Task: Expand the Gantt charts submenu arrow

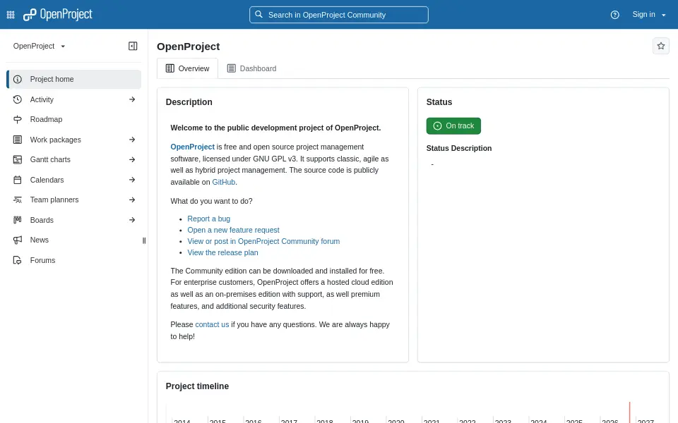Action: click(132, 160)
